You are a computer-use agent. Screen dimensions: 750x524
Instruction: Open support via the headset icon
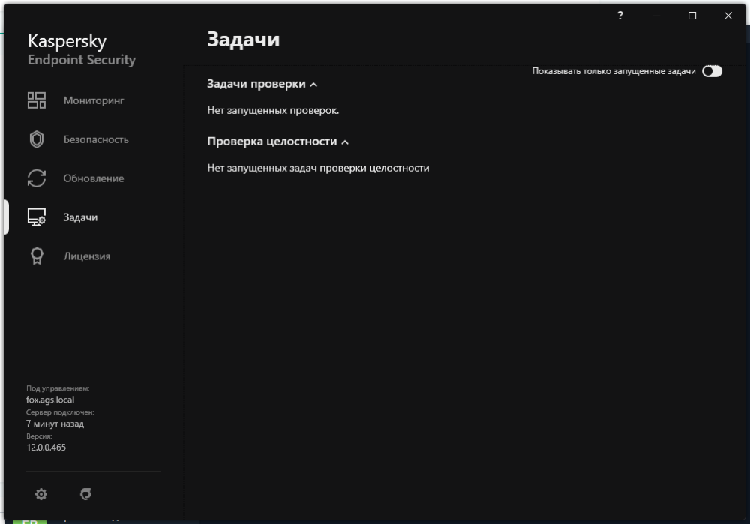click(85, 494)
